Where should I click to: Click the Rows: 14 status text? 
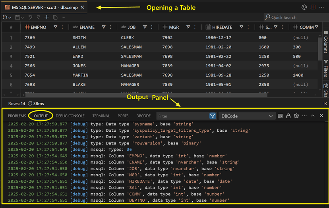click(x=17, y=104)
